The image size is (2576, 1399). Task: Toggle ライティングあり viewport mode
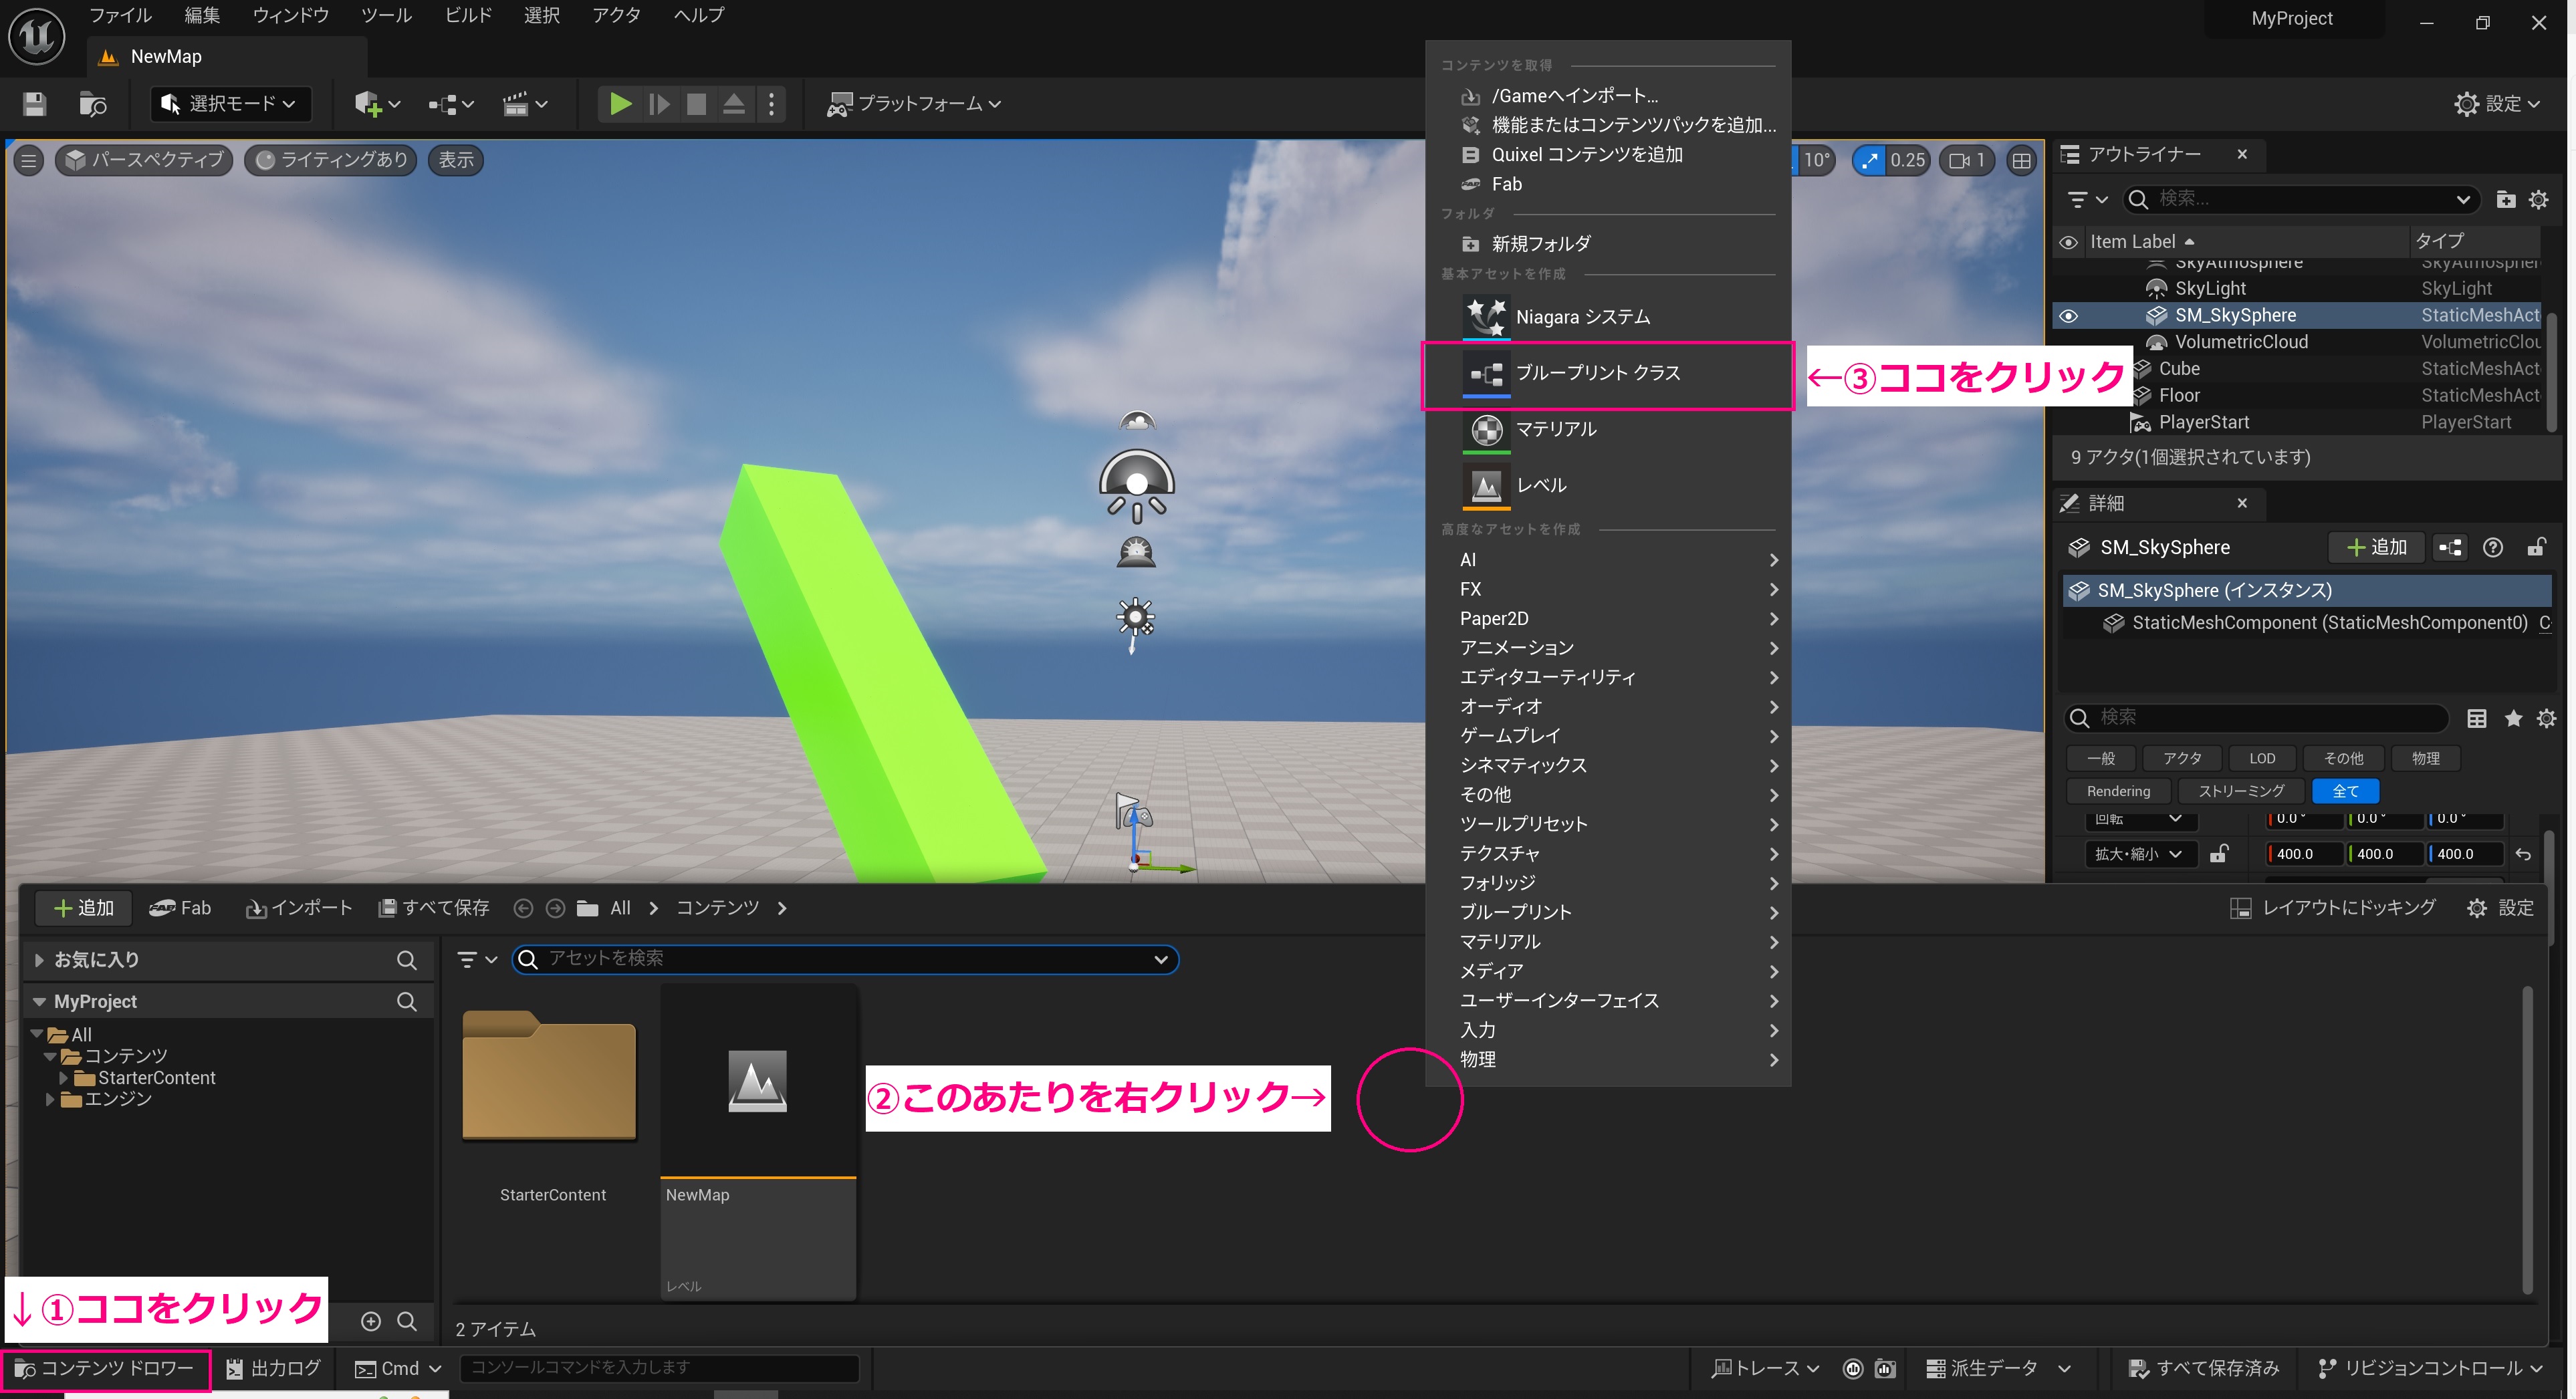[330, 159]
